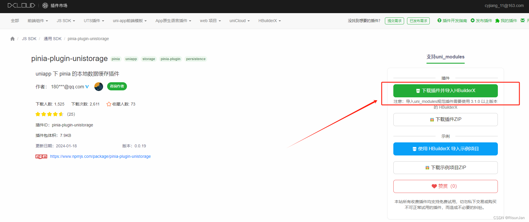Screen dimensions: 529x222
Task: Expand the 前端组件 dropdown
Action: (x=38, y=21)
